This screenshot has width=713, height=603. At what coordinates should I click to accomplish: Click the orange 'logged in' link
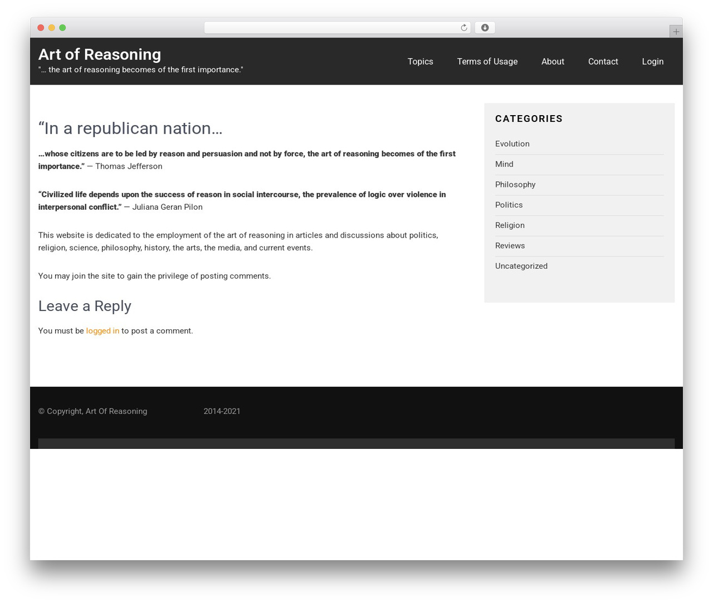[102, 331]
